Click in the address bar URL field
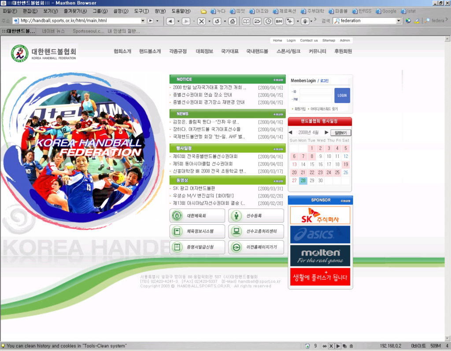451x351 pixels. 77,21
